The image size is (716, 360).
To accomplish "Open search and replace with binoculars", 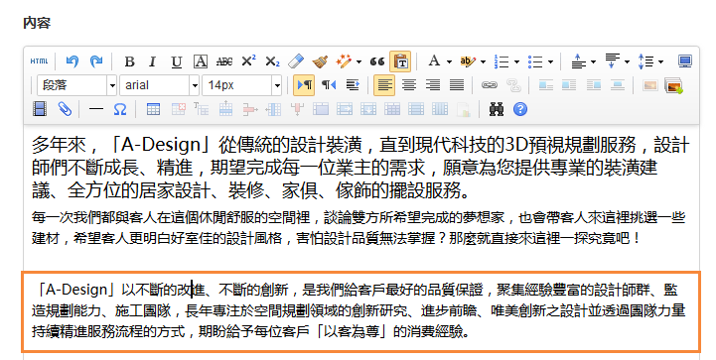I will pos(497,109).
